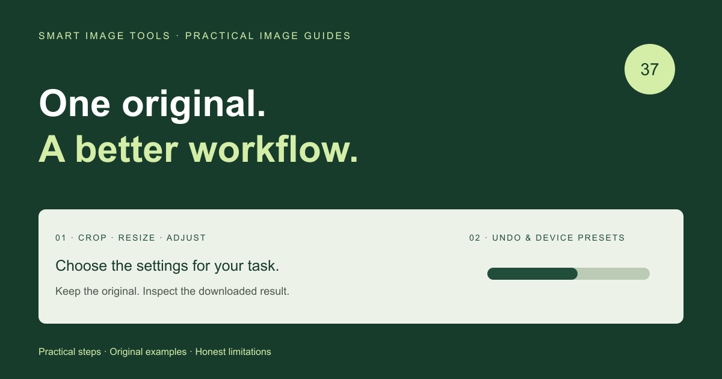Screen dimensions: 722x379
Task: Click the 'Practical steps' footer text
Action: click(70, 352)
